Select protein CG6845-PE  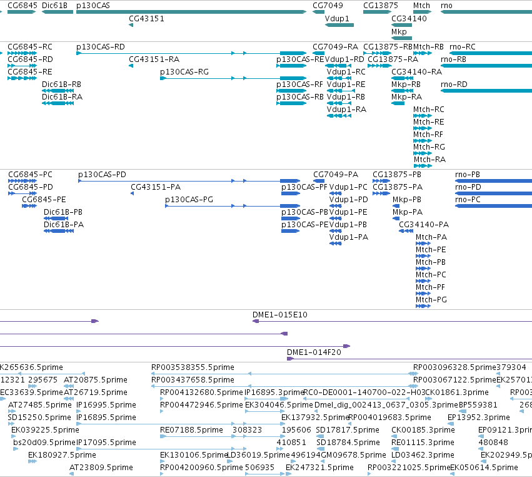click(x=44, y=200)
